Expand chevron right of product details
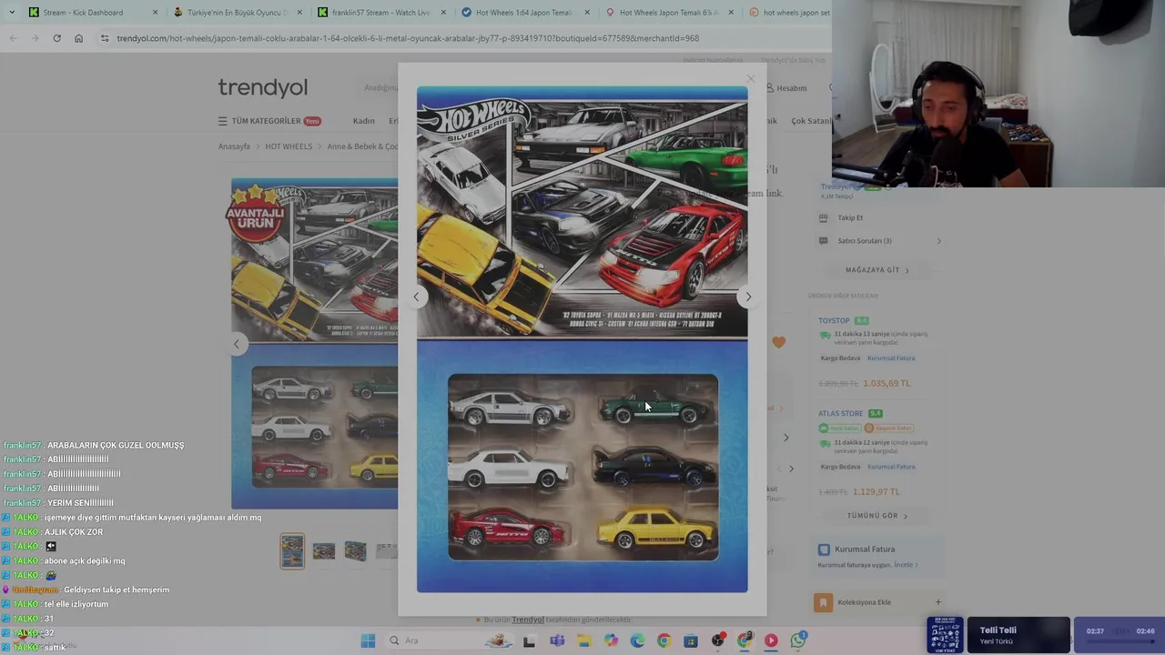1165x655 pixels. pos(786,438)
